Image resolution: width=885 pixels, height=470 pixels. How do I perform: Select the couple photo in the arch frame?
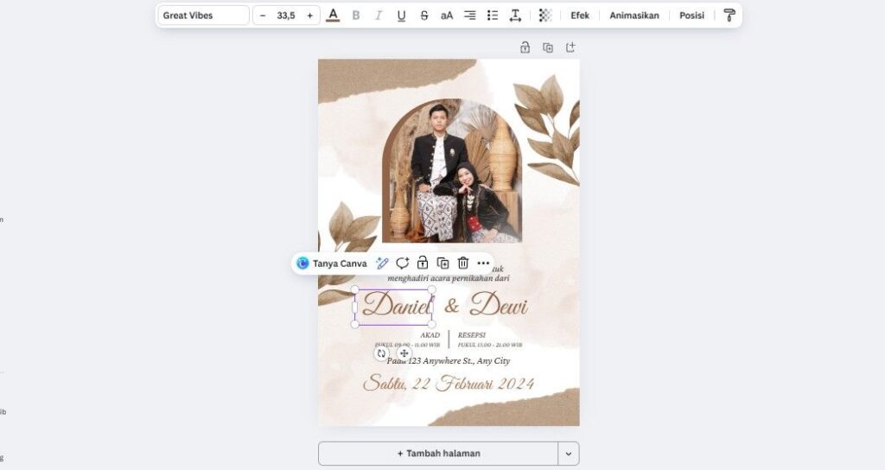[452, 171]
